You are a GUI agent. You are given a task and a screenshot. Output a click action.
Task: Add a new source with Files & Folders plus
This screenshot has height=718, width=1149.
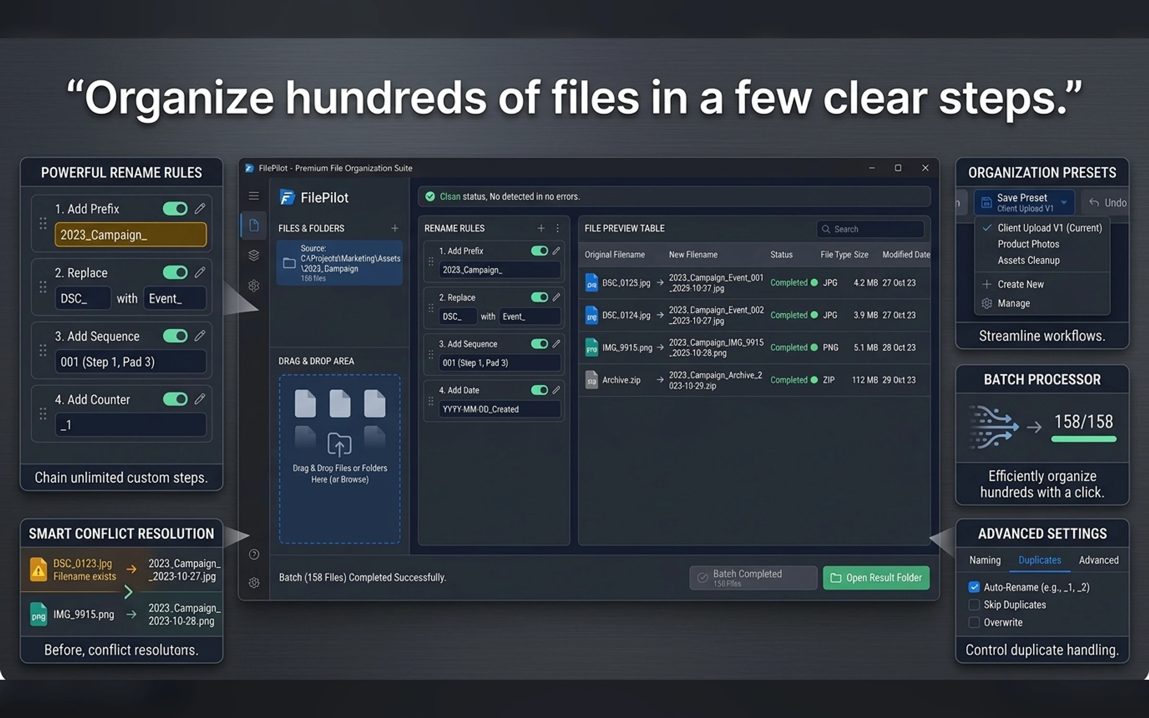pos(394,228)
